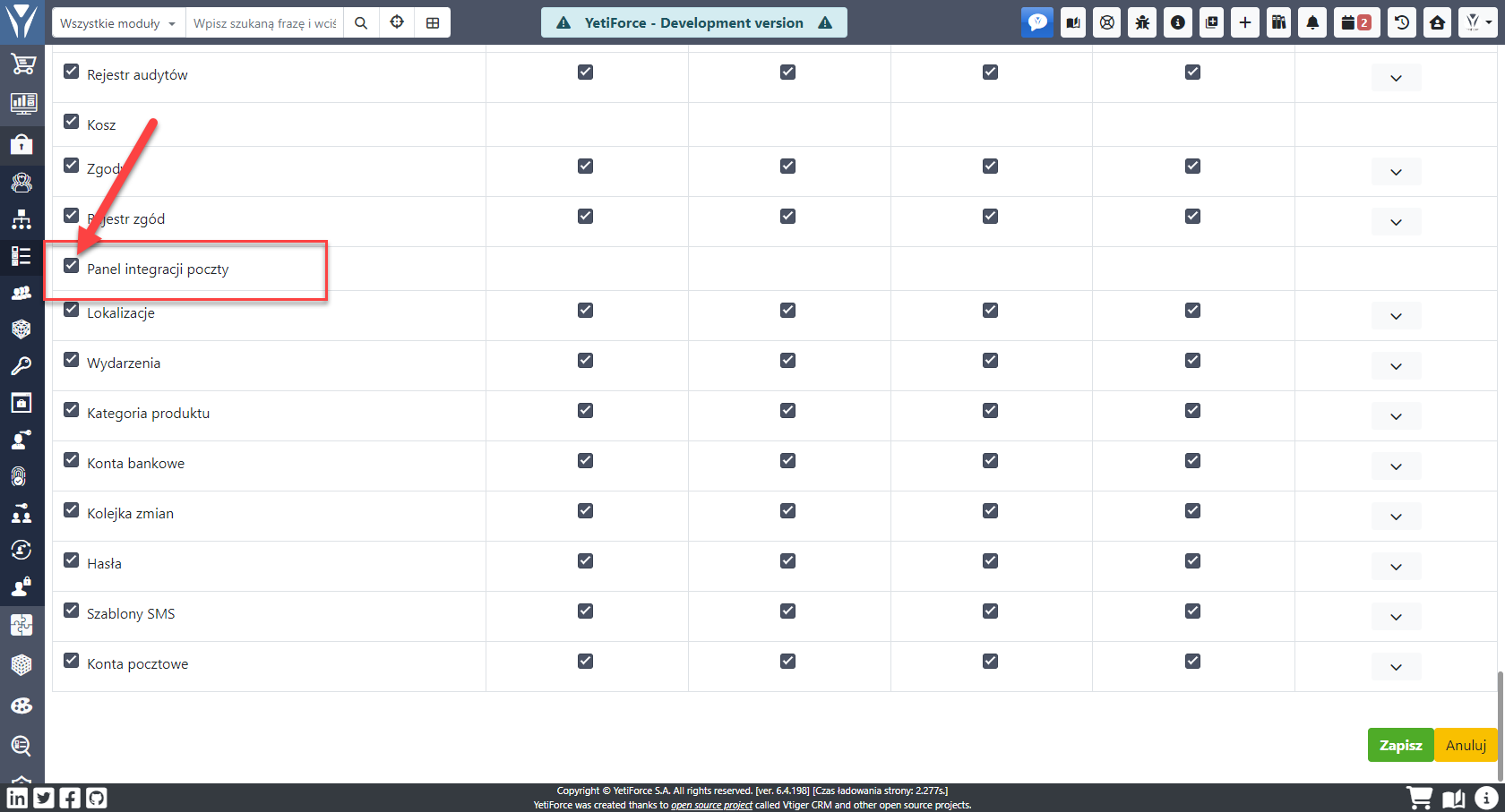Toggle the Lokalizacje module checkbox

click(72, 310)
